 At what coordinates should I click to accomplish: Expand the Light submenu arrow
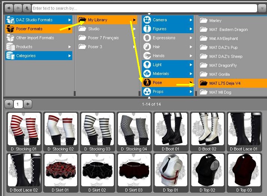click(191, 65)
